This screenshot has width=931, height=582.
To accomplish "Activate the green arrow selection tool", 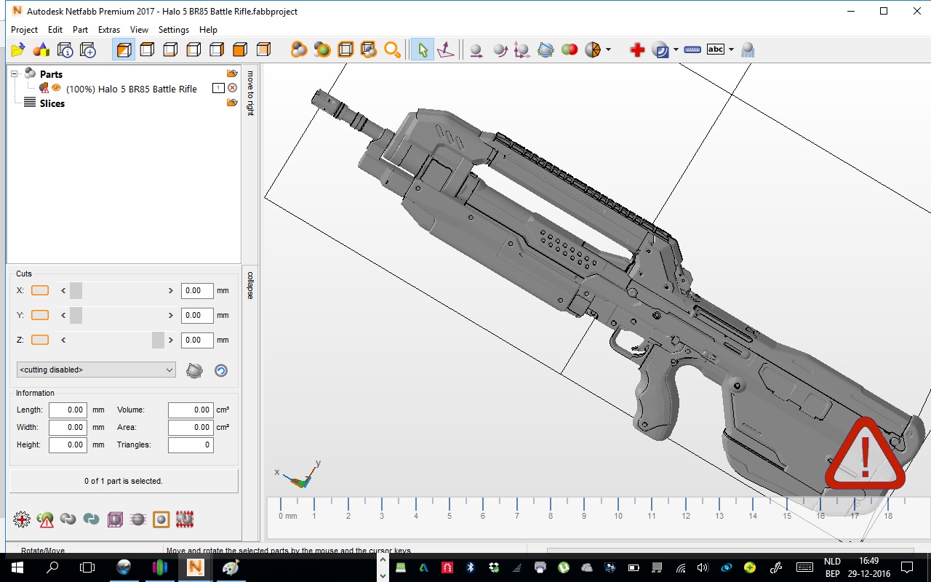I will (422, 49).
